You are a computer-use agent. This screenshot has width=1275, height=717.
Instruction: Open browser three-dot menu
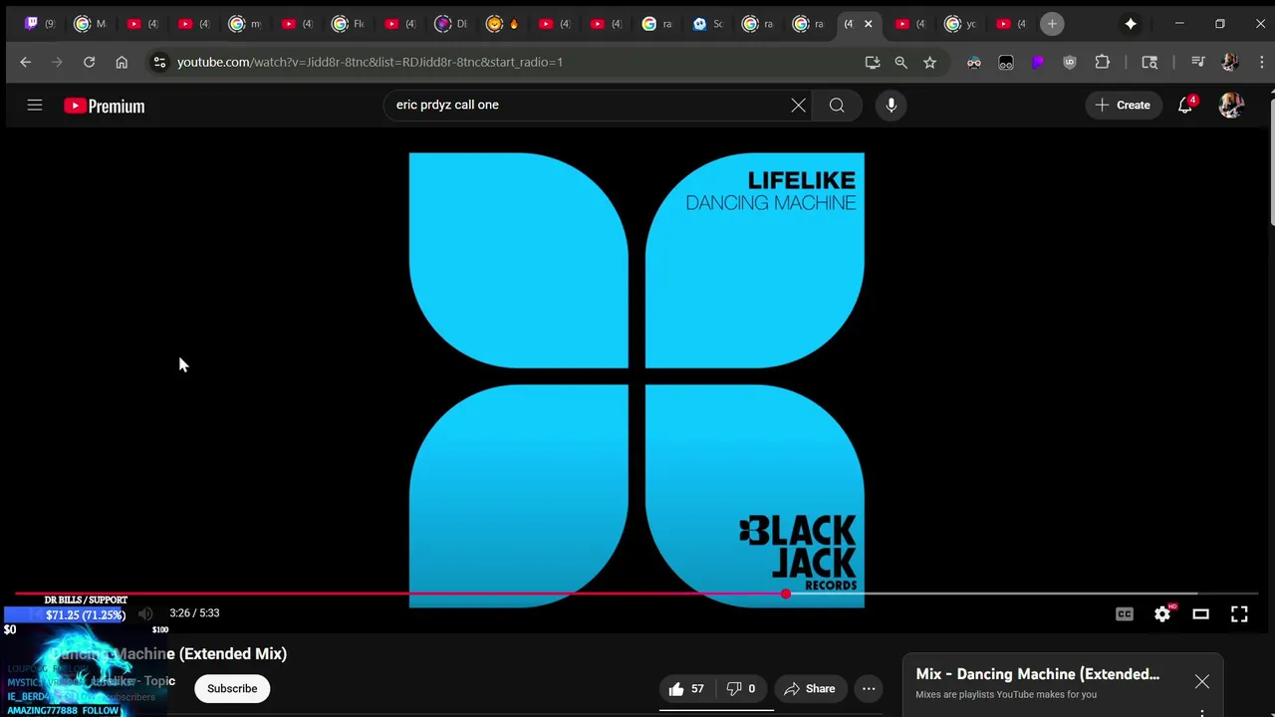pos(1261,62)
